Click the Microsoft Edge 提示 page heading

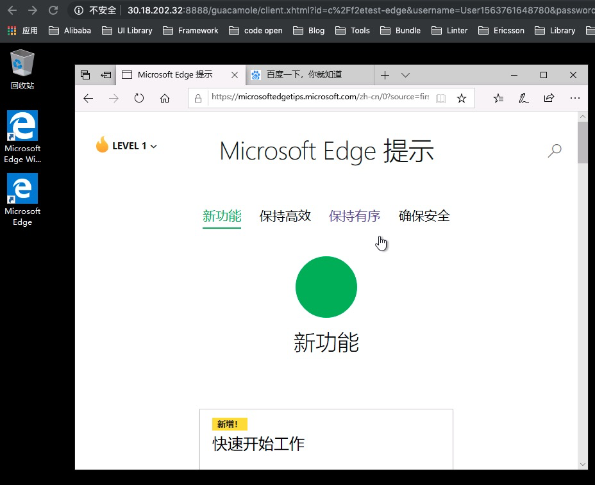[326, 151]
